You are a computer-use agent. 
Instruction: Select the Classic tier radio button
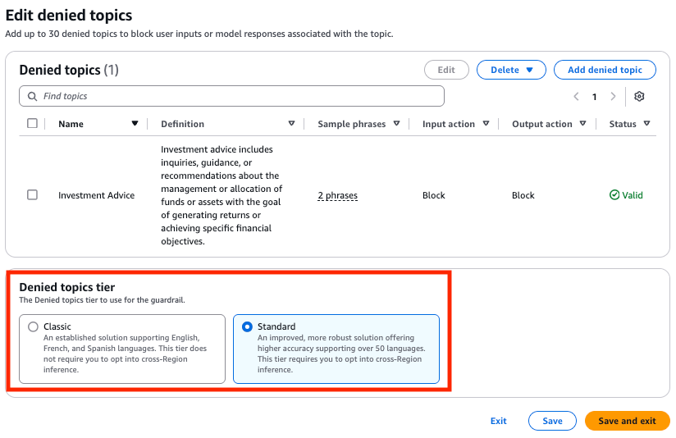click(x=33, y=326)
